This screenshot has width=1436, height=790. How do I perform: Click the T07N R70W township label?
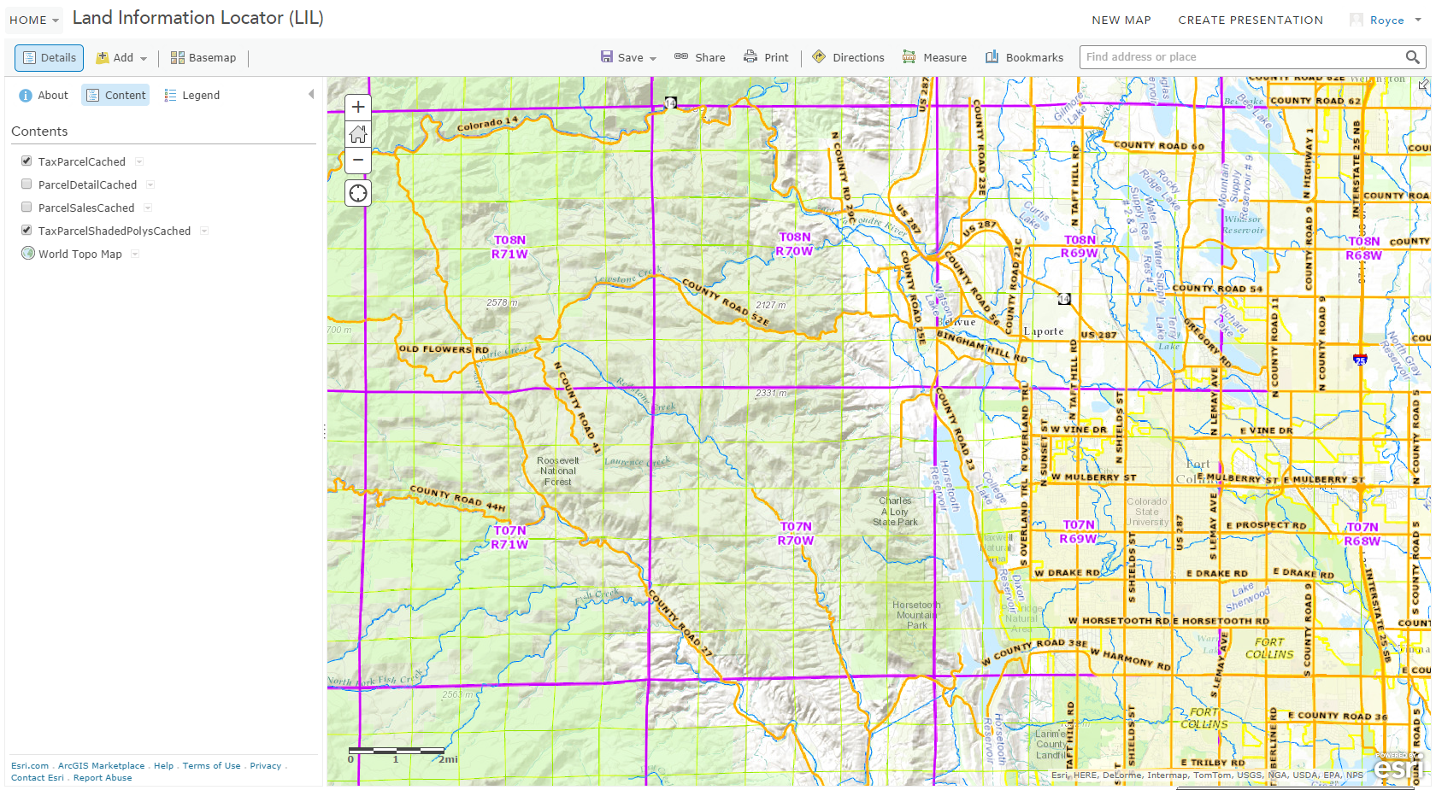tap(796, 534)
